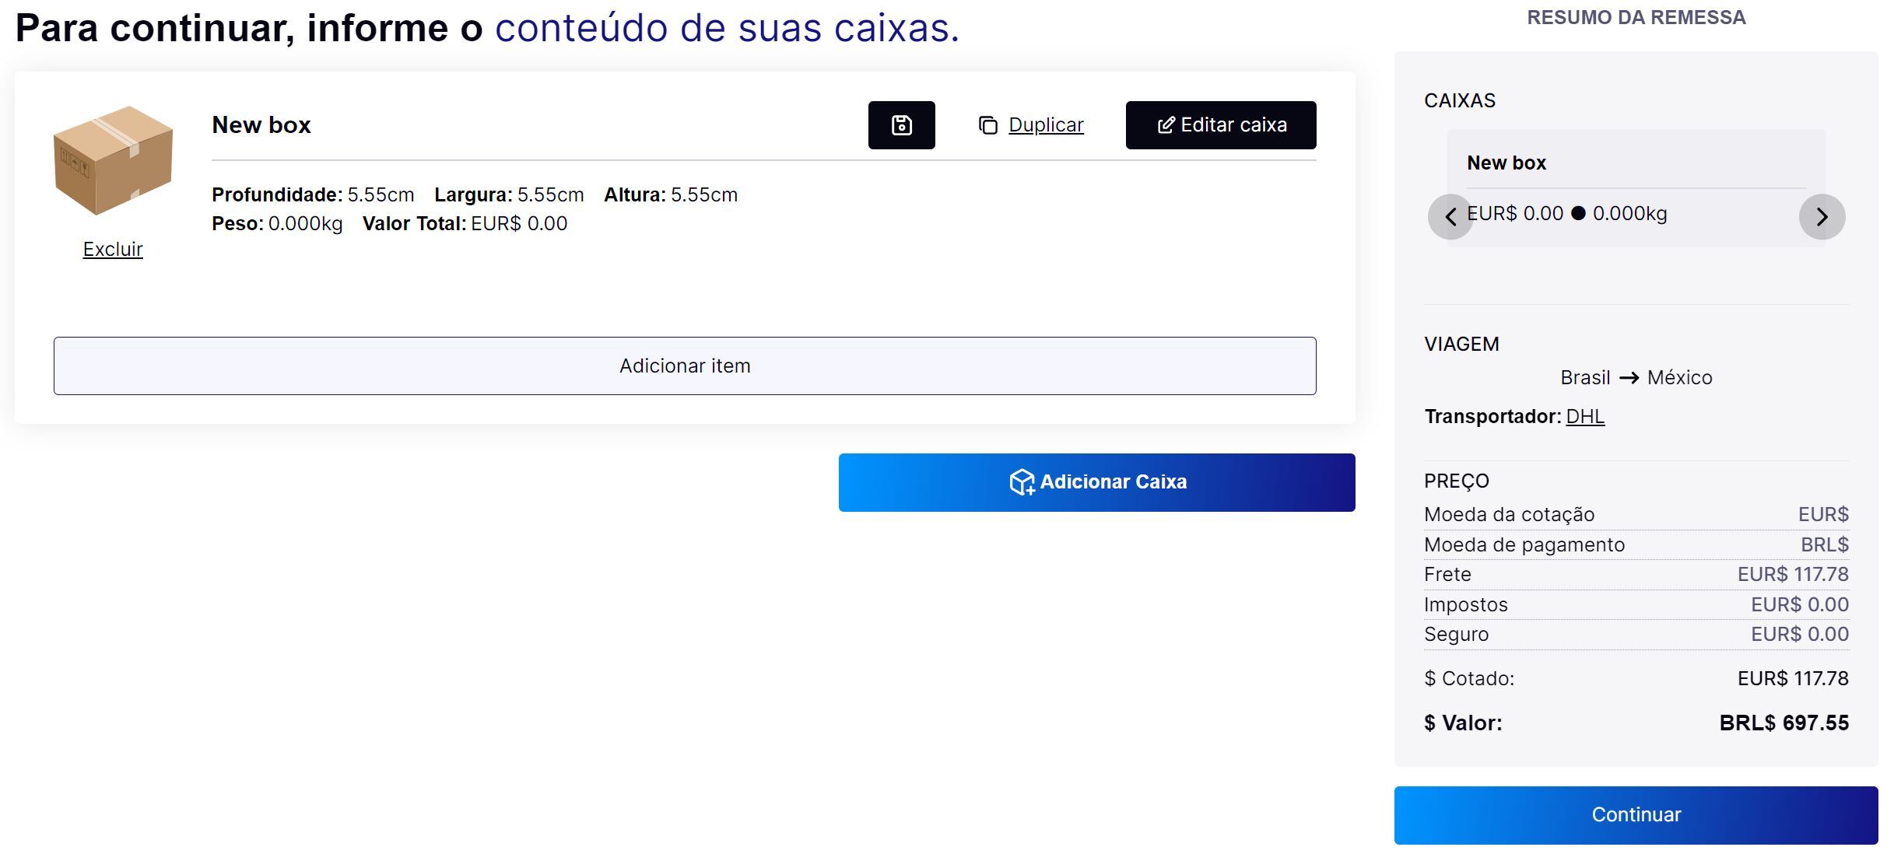Proceed by clicking Continuar
This screenshot has height=861, width=1894.
1636,815
